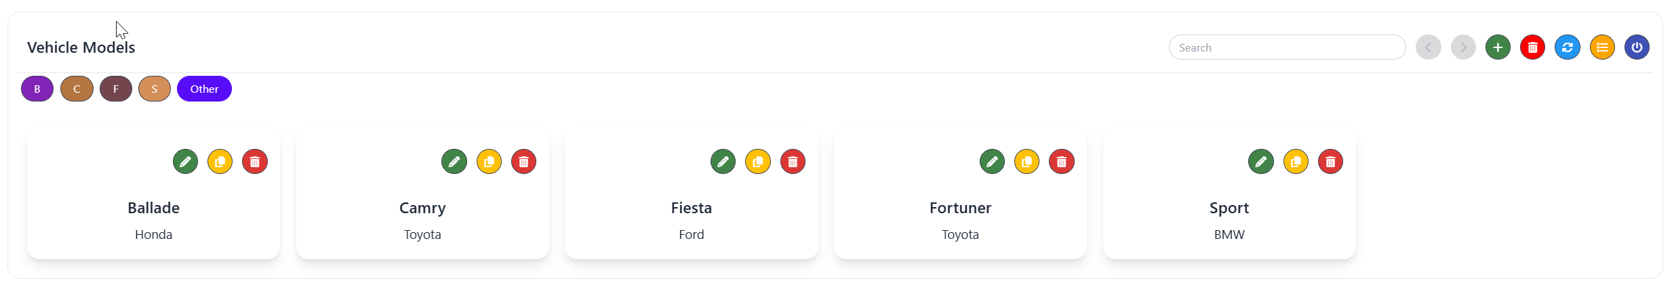Edit the Fortuner model entry
1674x289 pixels.
tap(992, 162)
